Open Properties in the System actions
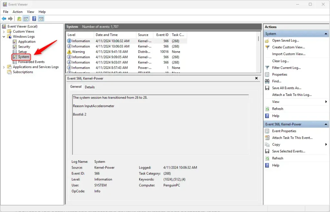Viewport: 330px width, 212px height. (279, 74)
